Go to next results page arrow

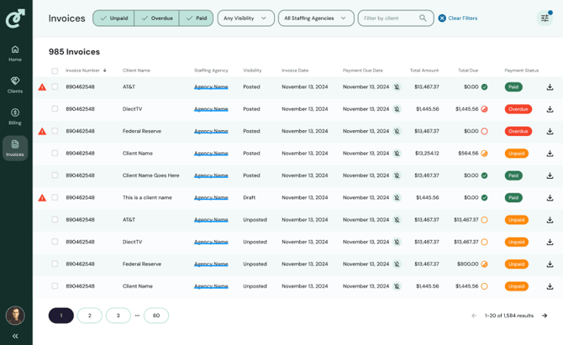click(x=545, y=316)
